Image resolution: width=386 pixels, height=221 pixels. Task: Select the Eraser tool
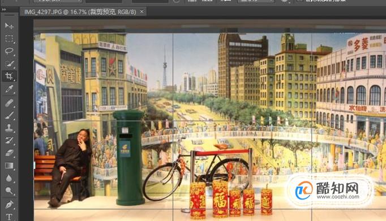click(9, 153)
